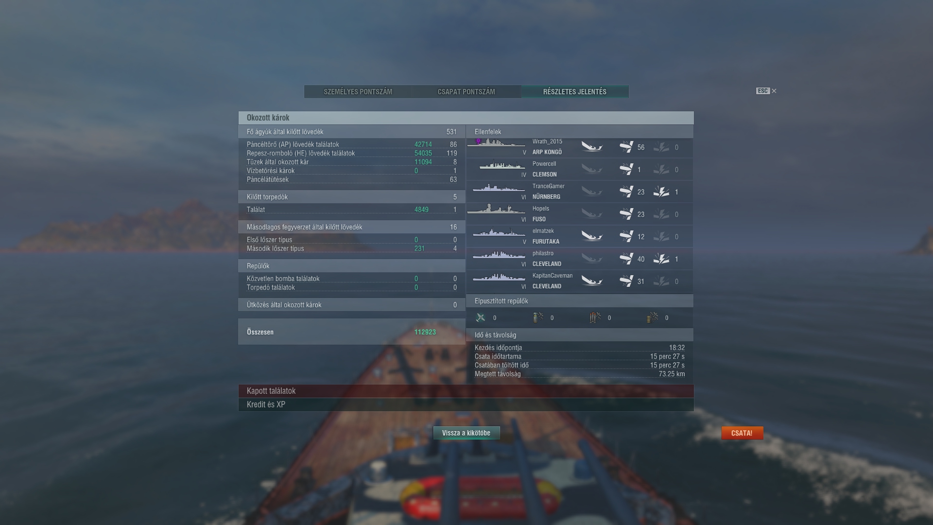Click the shell-hits icon next to Nürnberg's 23

pos(626,192)
